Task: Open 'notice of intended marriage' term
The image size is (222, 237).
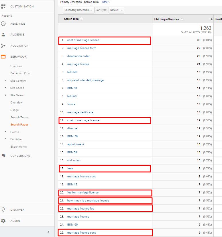Action: point(85,80)
